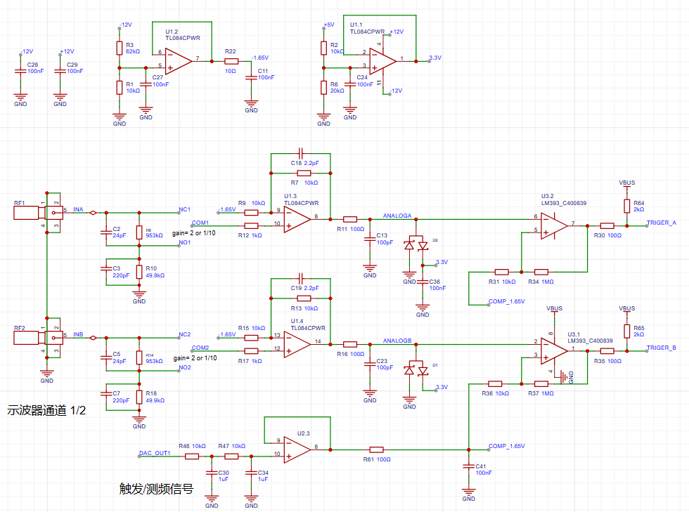Image resolution: width=689 pixels, height=512 pixels.
Task: Click the '触发/测频信号' text annotation
Action: coord(156,489)
